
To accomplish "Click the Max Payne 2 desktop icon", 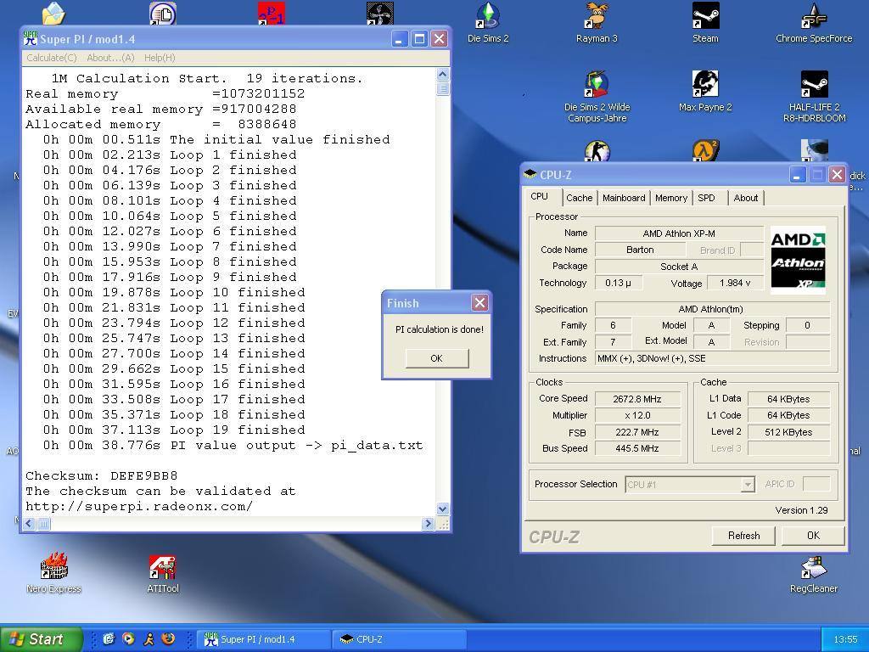I will (x=705, y=92).
